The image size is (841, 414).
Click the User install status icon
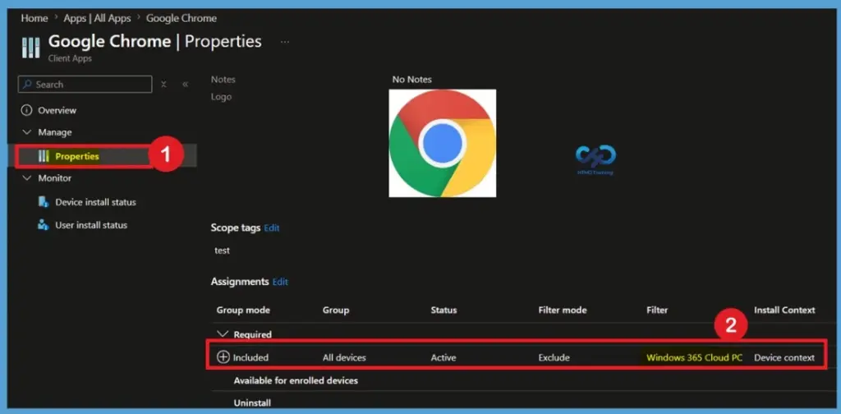pos(44,225)
